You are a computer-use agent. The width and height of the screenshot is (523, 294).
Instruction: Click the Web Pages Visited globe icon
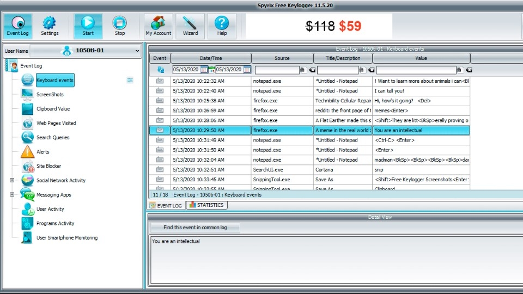pos(27,123)
